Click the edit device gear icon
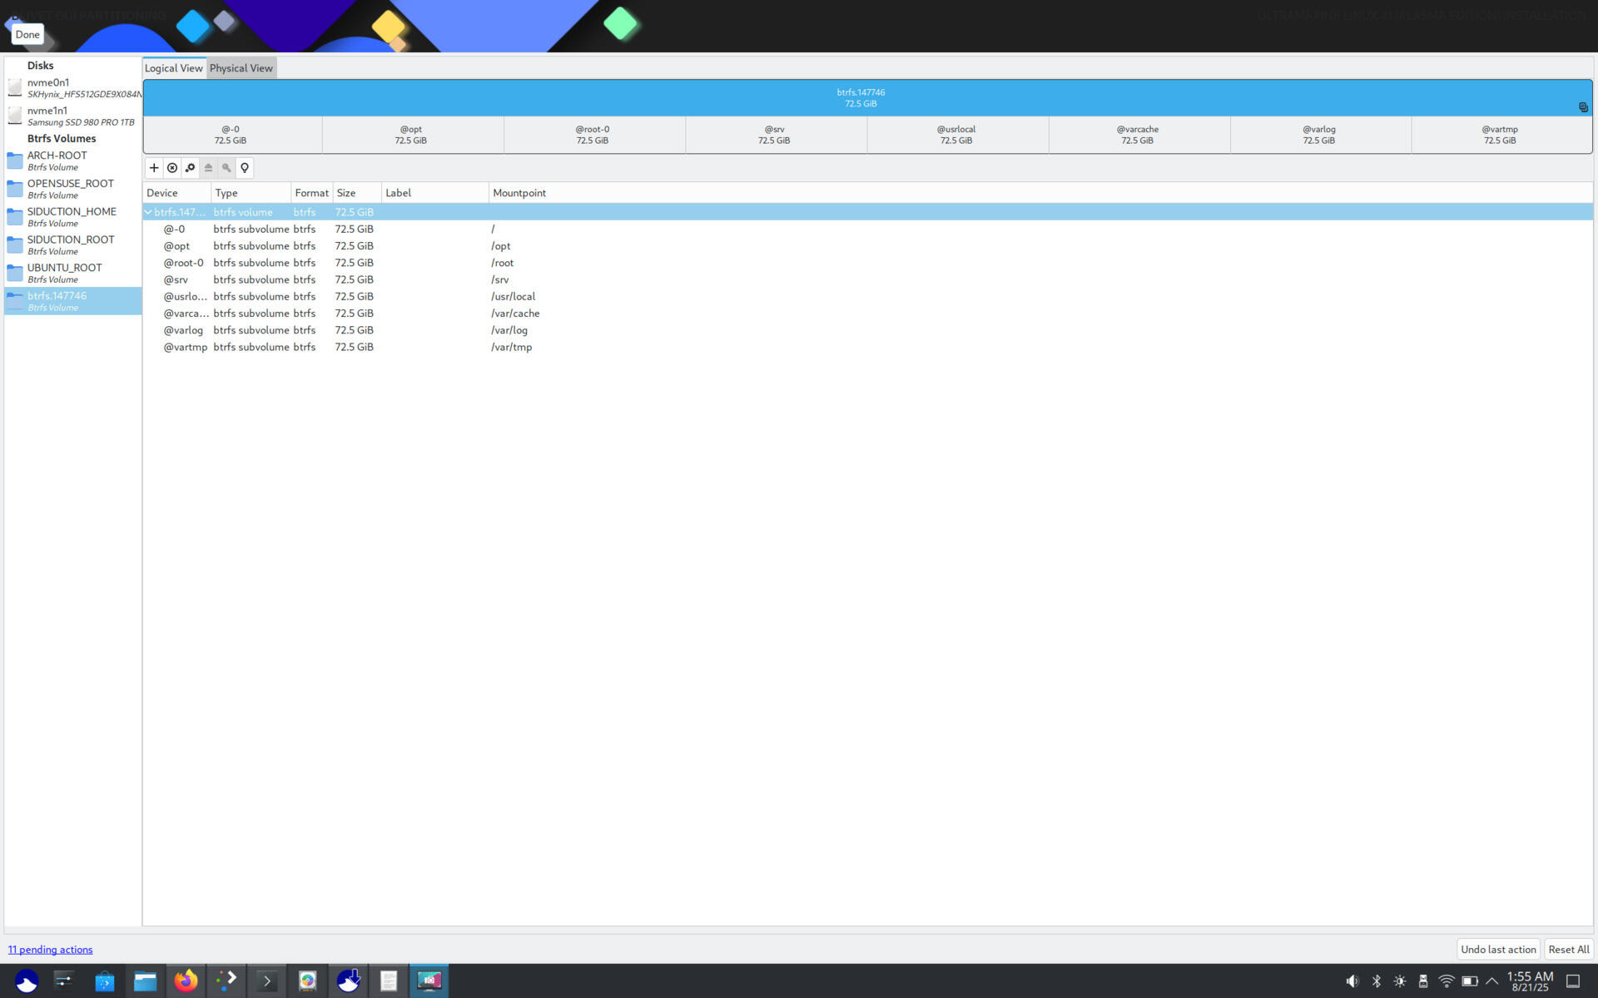This screenshot has width=1598, height=998. tap(191, 168)
